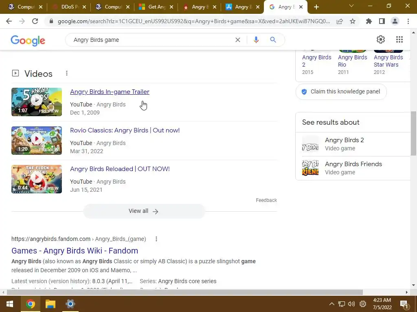Go back to the previous page
The height and width of the screenshot is (312, 417).
tap(9, 21)
